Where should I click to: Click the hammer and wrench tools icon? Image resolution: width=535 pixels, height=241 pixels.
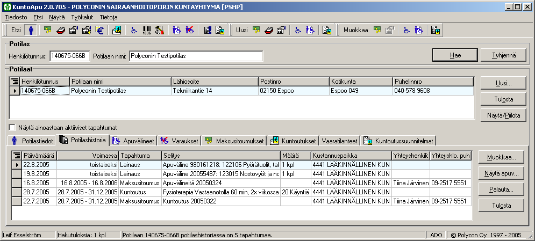coord(159,30)
